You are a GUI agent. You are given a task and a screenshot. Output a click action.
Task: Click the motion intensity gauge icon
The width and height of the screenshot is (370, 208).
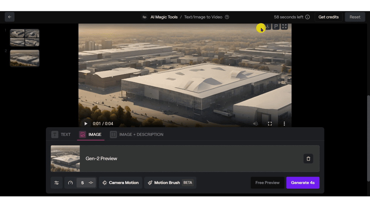[x=70, y=183]
